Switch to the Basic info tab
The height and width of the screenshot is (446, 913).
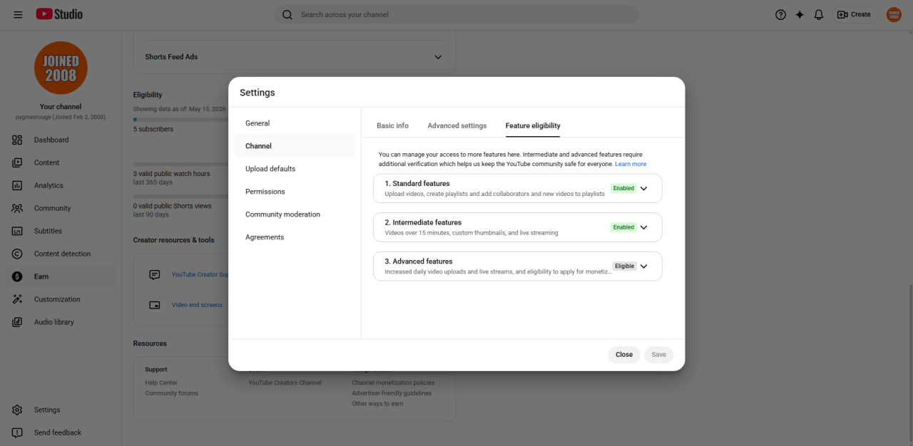click(392, 125)
